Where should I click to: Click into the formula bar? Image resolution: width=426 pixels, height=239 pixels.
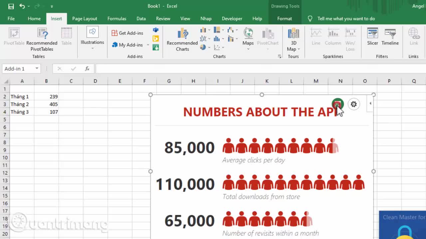tap(260, 69)
